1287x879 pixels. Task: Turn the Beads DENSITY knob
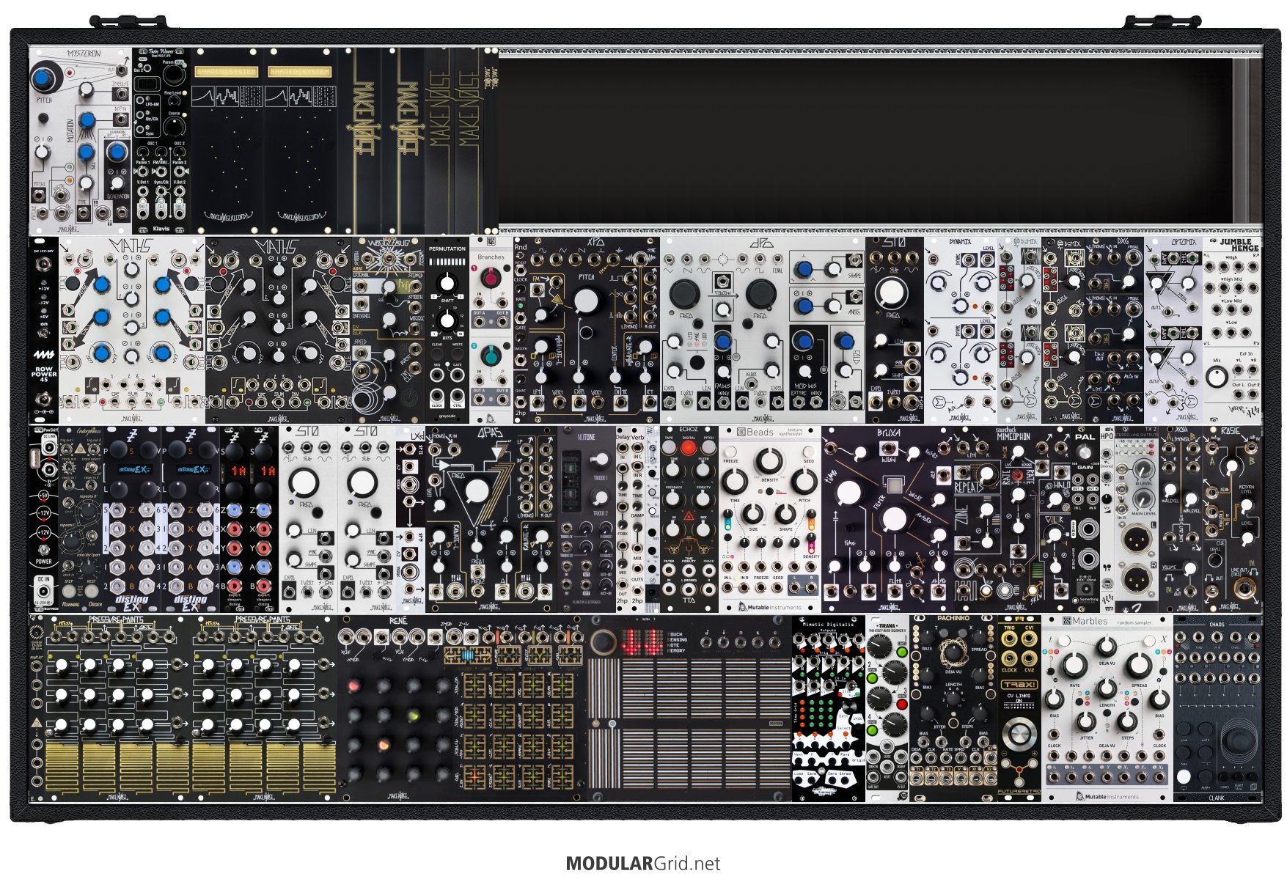pos(769,460)
